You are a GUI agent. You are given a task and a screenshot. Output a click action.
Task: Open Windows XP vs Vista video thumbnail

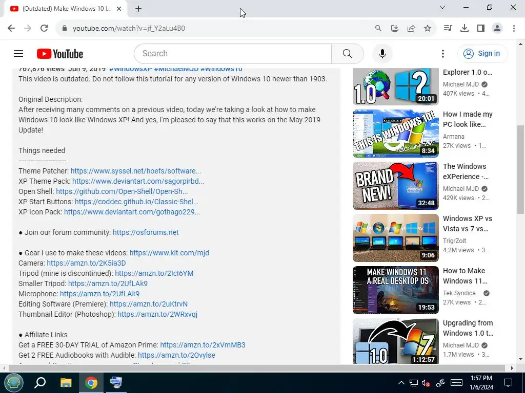(395, 237)
